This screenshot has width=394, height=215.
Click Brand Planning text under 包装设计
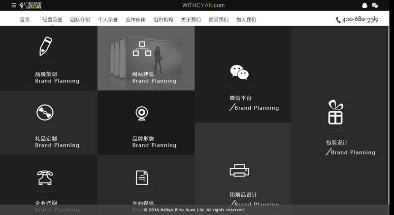point(353,153)
